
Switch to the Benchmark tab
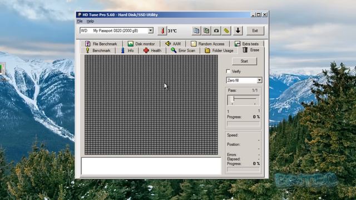point(98,51)
